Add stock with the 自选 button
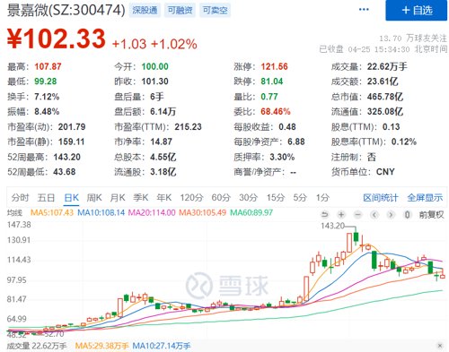449x352 pixels. point(417,11)
